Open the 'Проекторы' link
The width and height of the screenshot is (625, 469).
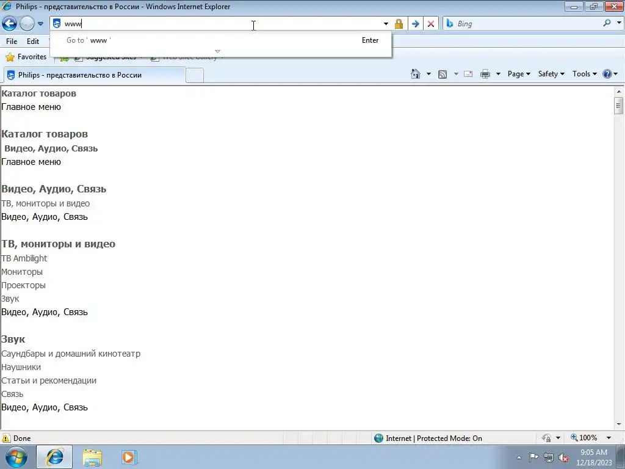tap(24, 286)
